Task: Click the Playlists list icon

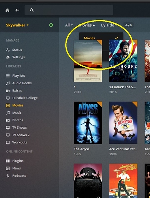Action: 8,76
